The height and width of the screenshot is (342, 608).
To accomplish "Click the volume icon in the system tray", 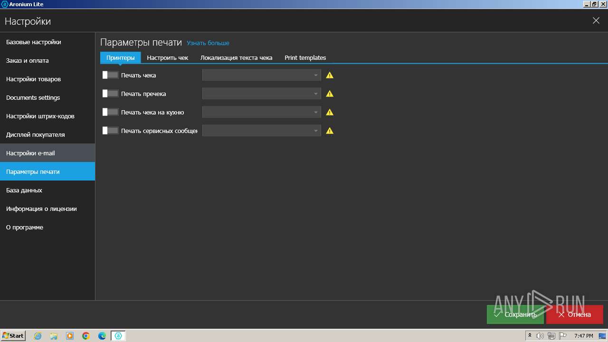I will pos(540,336).
